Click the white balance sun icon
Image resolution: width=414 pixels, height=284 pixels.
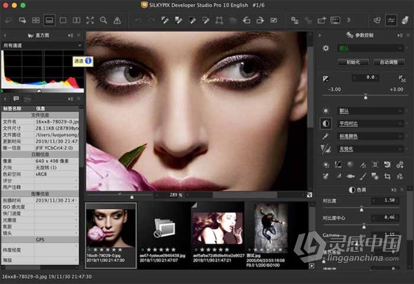326,111
